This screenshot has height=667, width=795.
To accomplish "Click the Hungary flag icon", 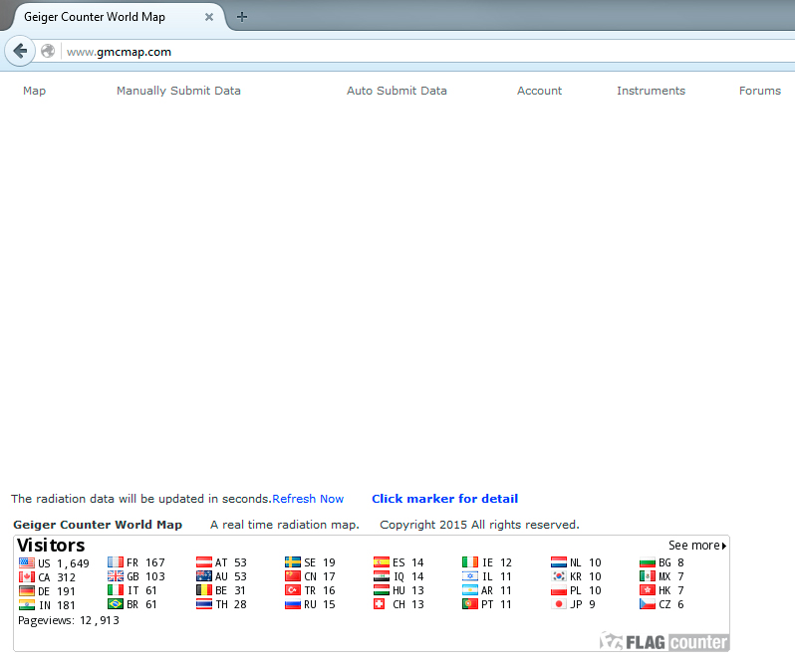I will 382,590.
